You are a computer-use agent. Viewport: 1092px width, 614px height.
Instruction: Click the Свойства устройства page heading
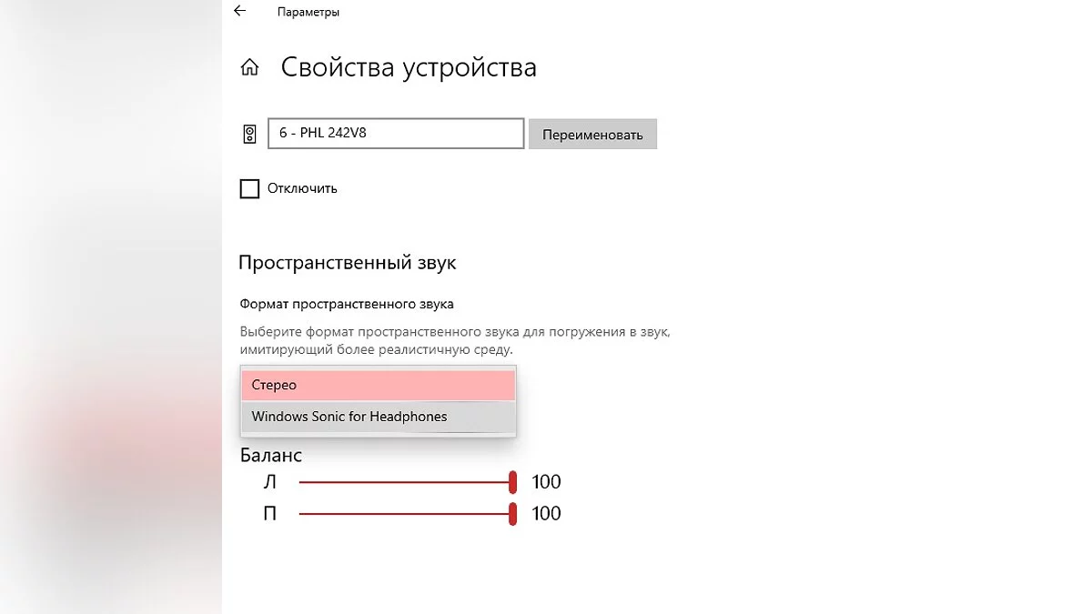tap(409, 67)
